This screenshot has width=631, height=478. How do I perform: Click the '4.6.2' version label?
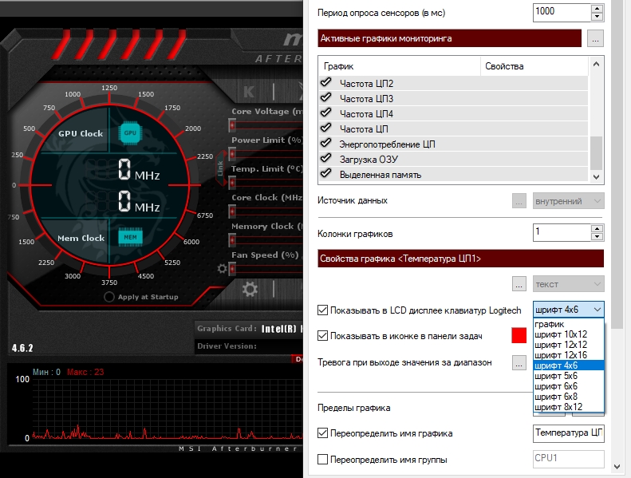click(22, 348)
